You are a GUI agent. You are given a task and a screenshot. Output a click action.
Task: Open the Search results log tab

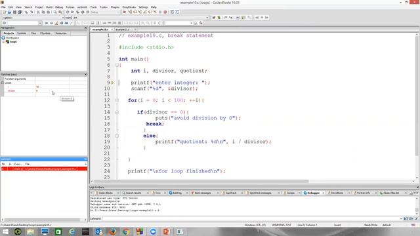(133, 193)
